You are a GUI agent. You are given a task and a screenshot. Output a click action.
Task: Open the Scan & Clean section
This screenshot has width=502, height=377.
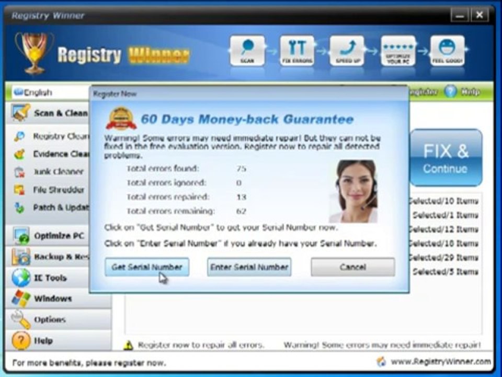pyautogui.click(x=48, y=113)
